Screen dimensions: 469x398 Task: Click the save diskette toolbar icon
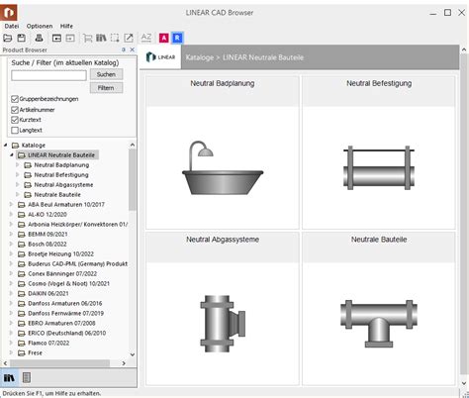[x=22, y=39]
